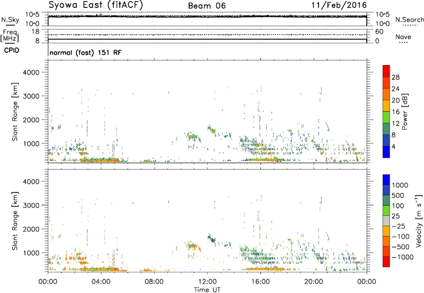Image resolution: width=424 pixels, height=293 pixels.
Task: Click the yellow-orange segment of Power color bar
Action: (386, 106)
